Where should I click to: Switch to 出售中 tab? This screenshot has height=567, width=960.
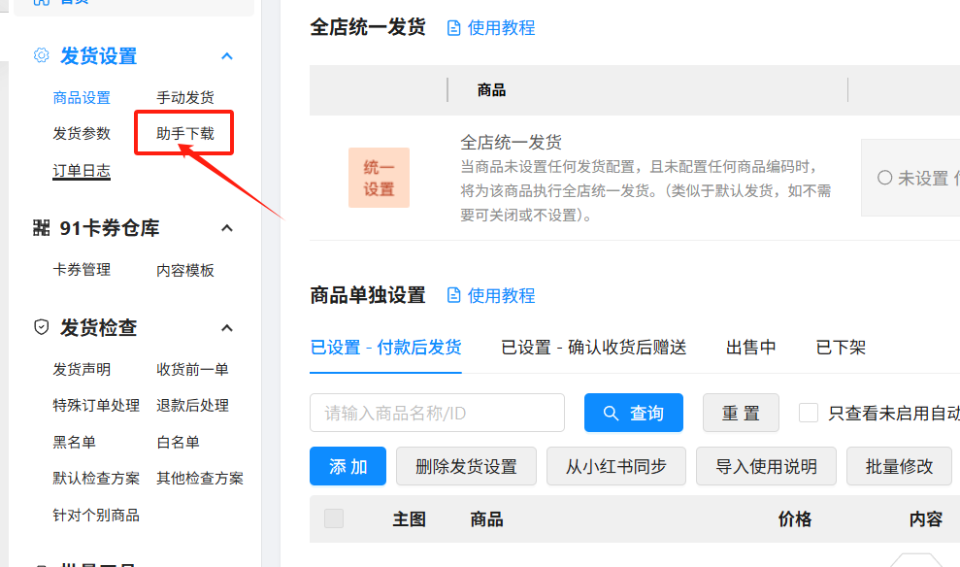[x=750, y=348]
